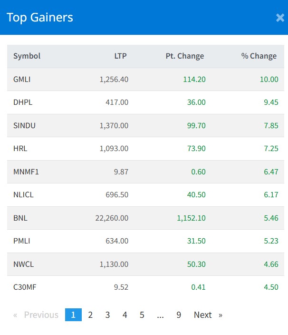Click the NWCL stock symbol
This screenshot has width=288, height=335.
click(23, 264)
